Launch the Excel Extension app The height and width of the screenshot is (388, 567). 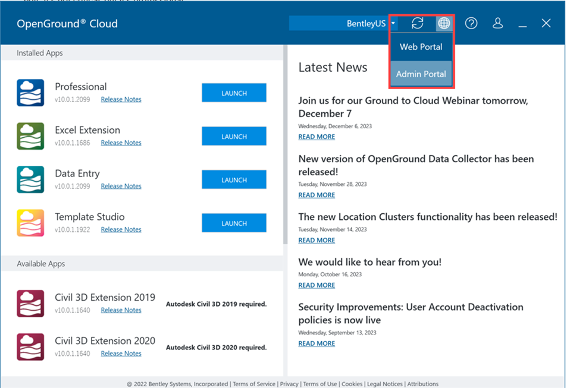(234, 136)
